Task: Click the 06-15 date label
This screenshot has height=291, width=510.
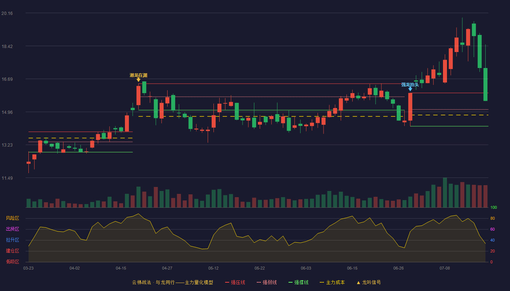Action: (352, 268)
